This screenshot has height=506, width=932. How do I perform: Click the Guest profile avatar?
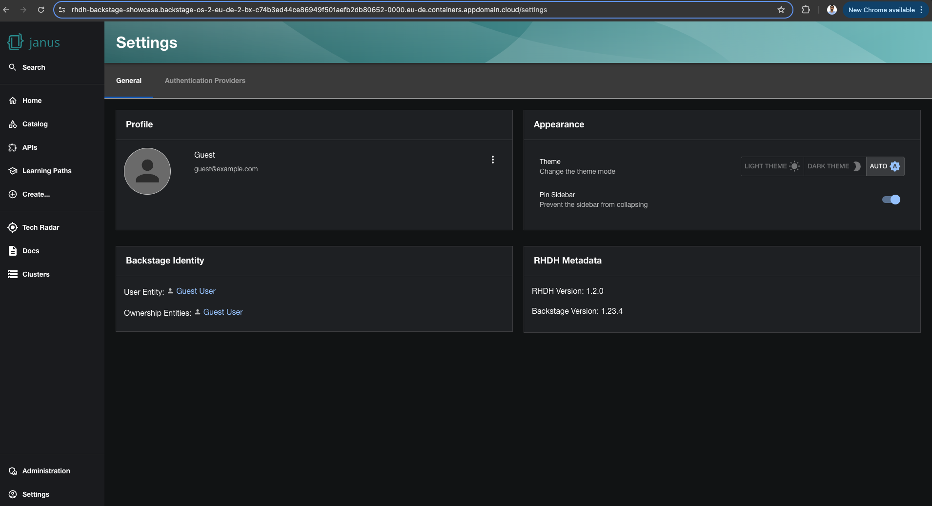point(147,171)
